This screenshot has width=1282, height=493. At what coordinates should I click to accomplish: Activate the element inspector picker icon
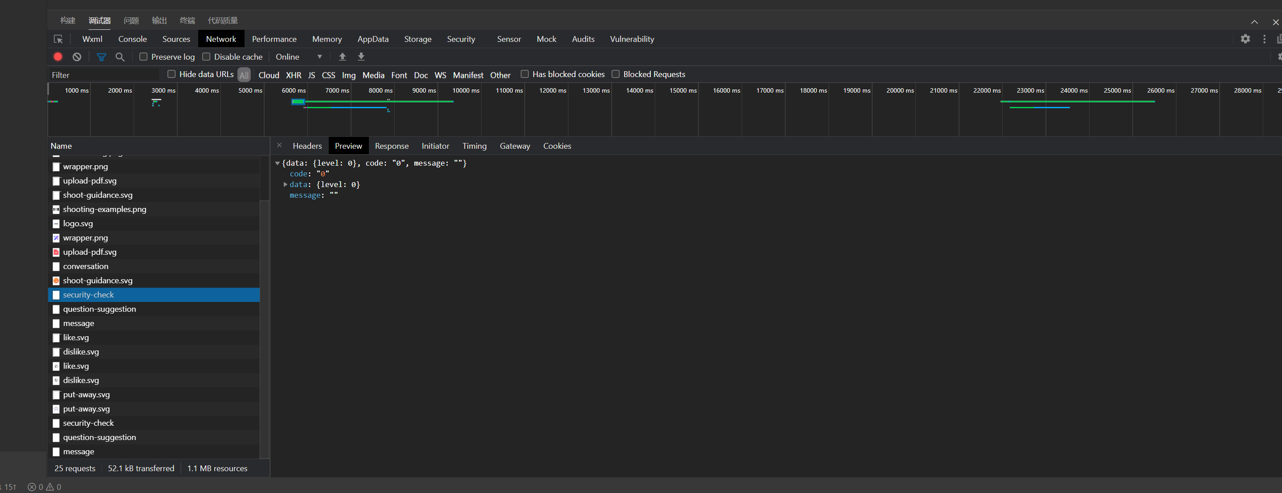pyautogui.click(x=58, y=39)
